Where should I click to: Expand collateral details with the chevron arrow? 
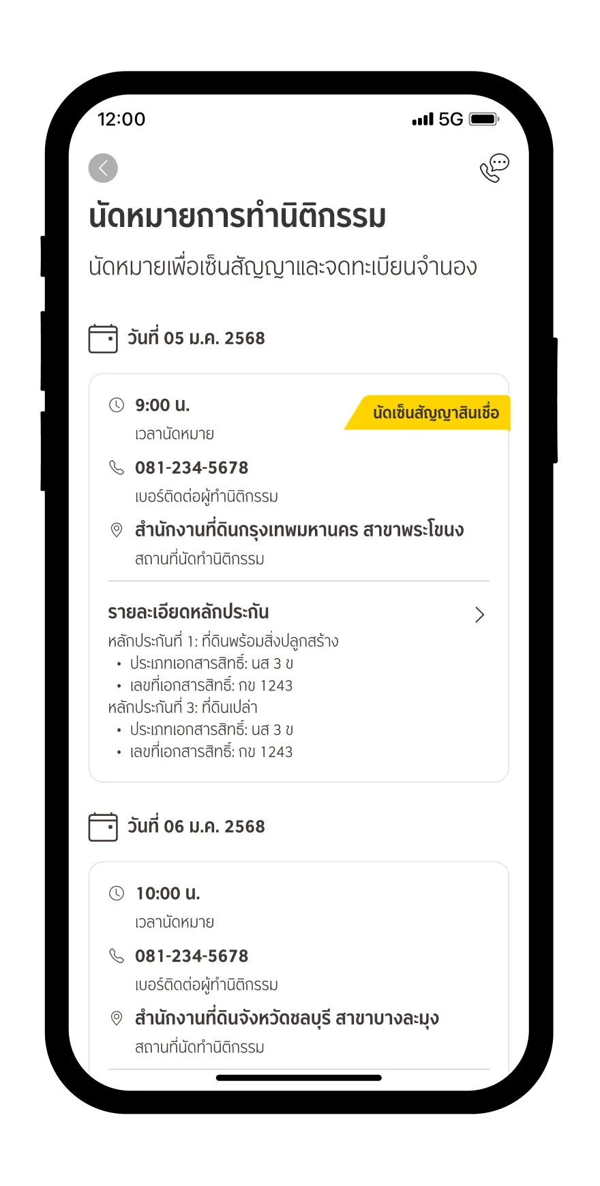479,615
